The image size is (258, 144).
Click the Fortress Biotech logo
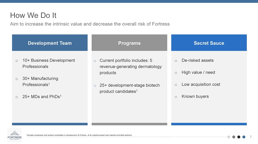click(x=15, y=135)
